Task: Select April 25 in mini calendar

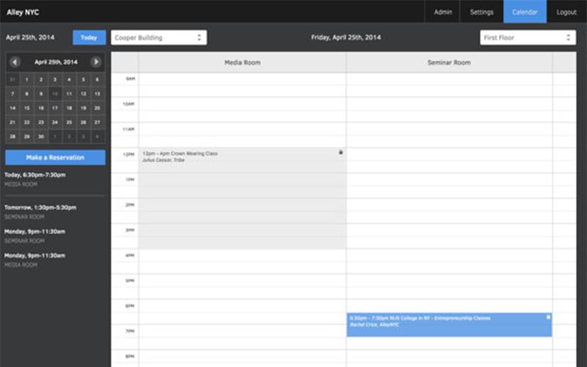Action: click(x=69, y=122)
